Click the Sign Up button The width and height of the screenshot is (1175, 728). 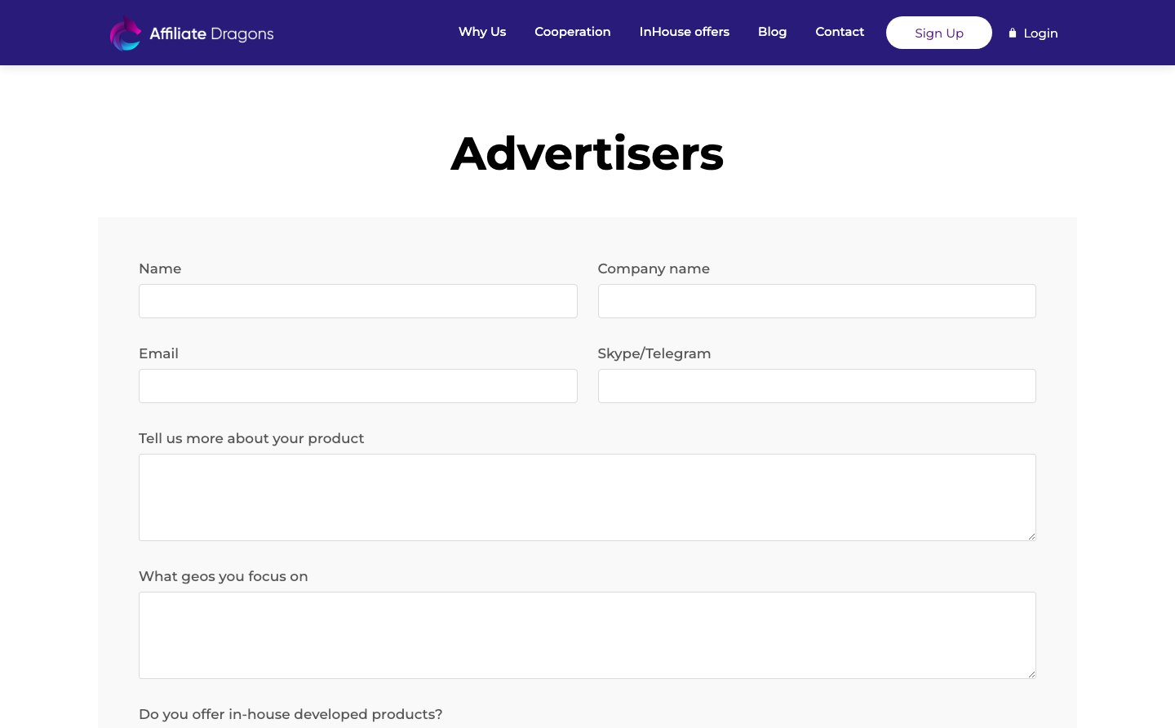939,33
